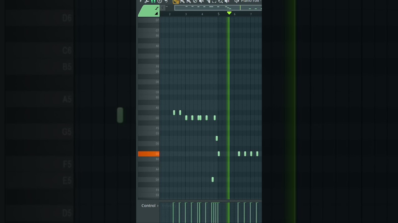Select the last C5 note past bar 7
Viewport: 398px width, 223px height.
[x=257, y=154]
